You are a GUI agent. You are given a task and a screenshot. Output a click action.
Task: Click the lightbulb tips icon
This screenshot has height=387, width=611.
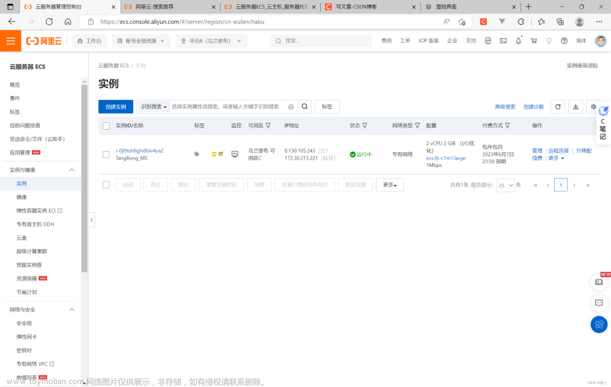[549, 41]
